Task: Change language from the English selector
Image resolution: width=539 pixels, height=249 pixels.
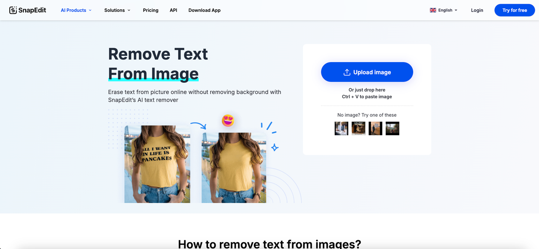Action: [444, 10]
